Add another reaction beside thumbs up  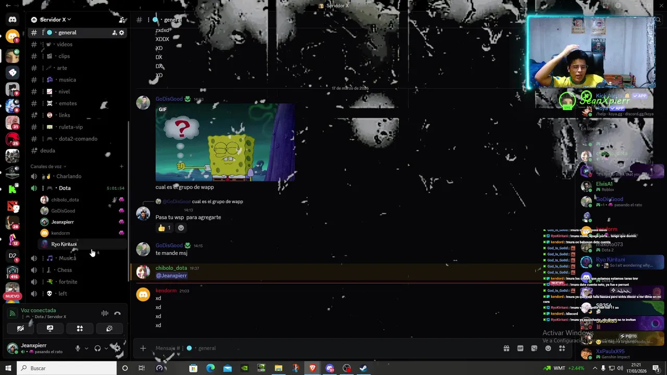[181, 228]
